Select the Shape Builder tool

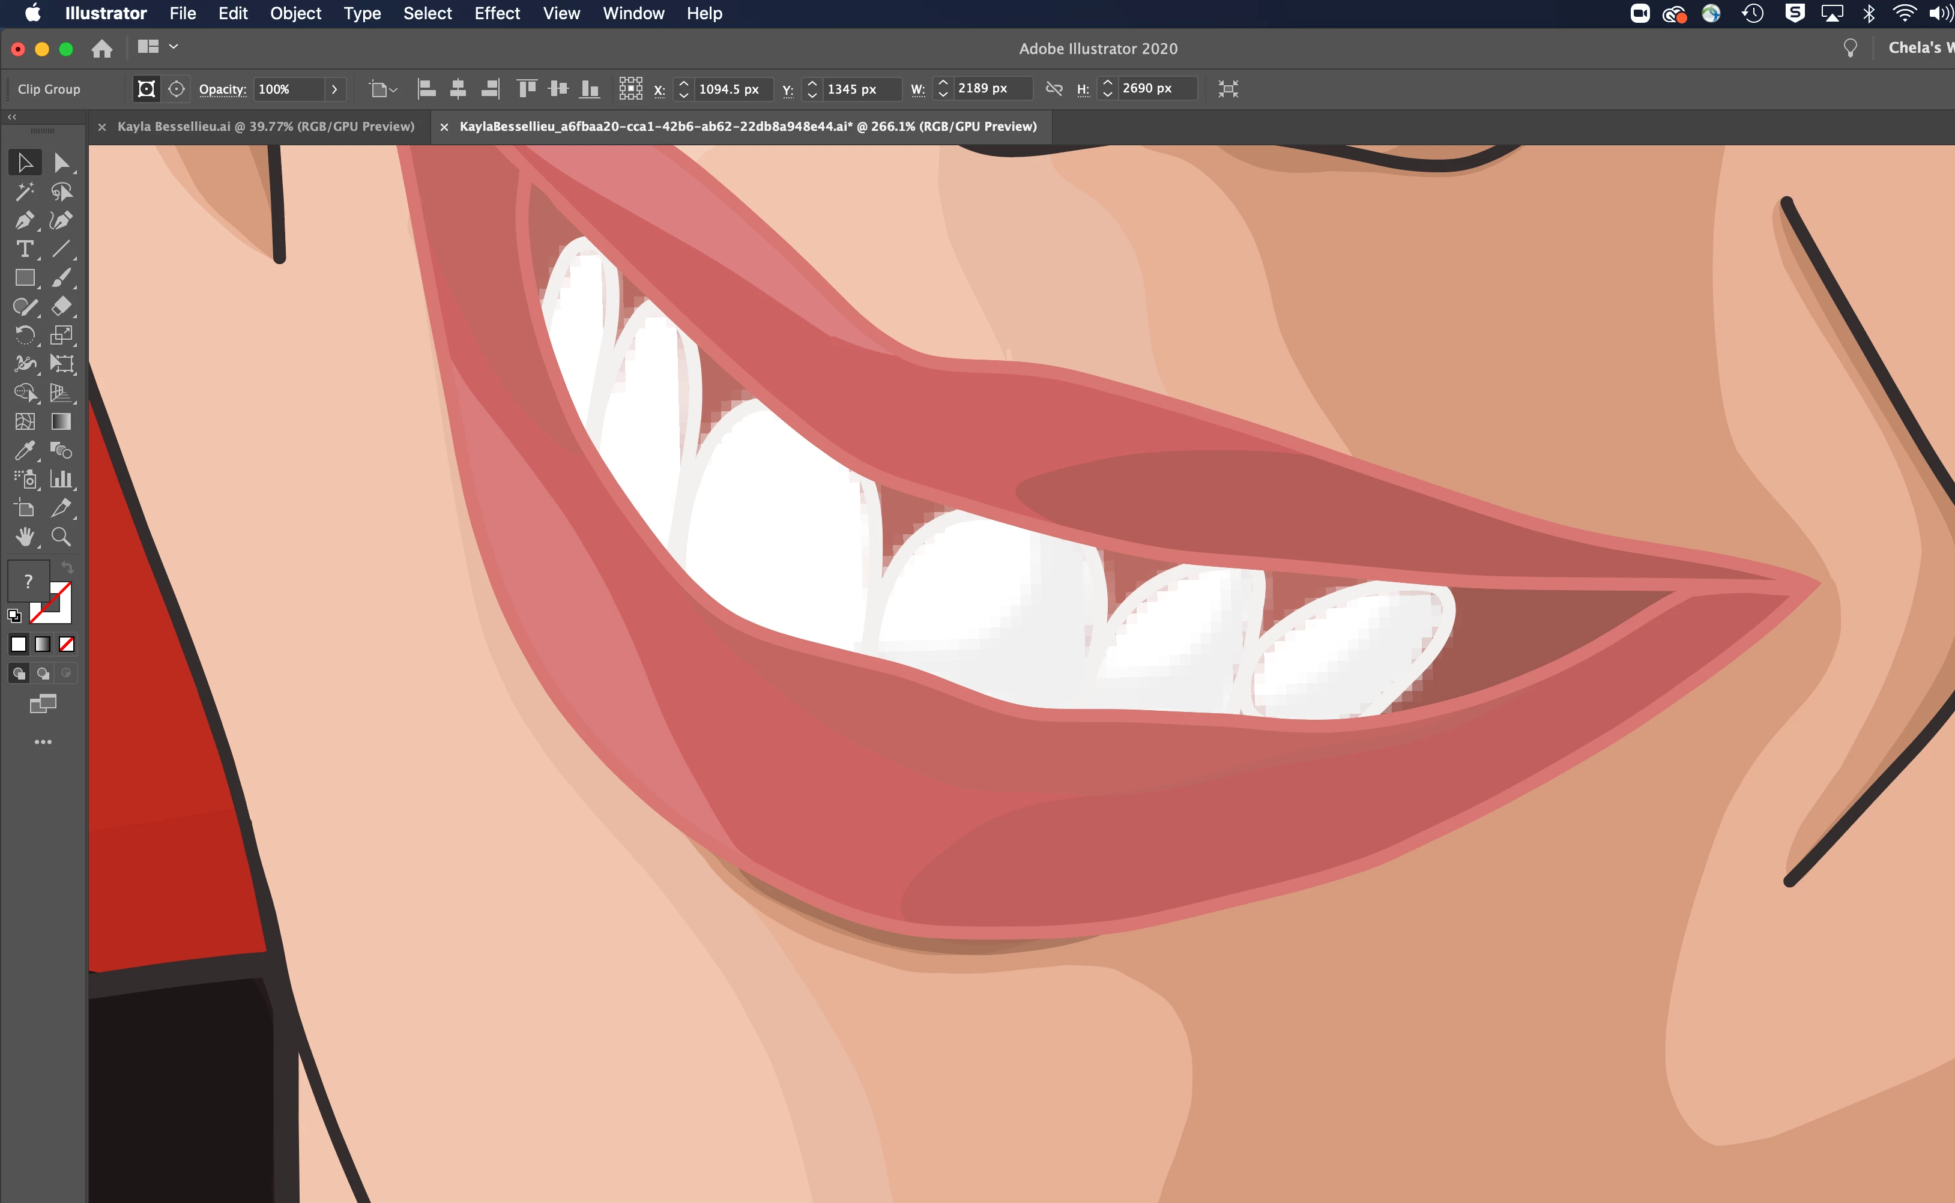tap(24, 393)
